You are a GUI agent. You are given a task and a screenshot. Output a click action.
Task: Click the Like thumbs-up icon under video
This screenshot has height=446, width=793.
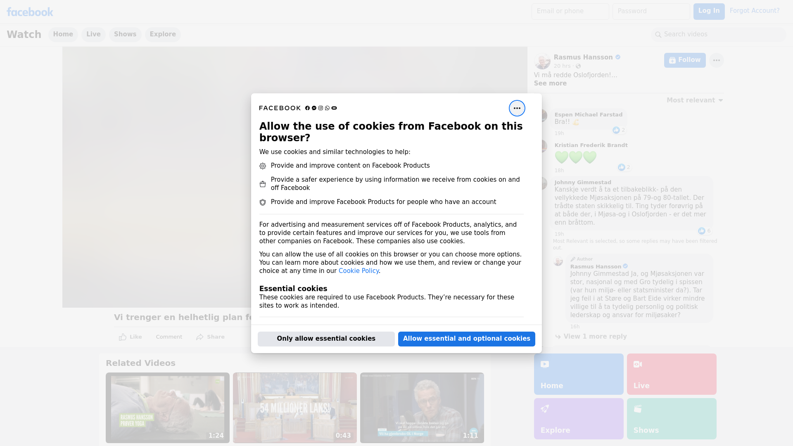[123, 337]
